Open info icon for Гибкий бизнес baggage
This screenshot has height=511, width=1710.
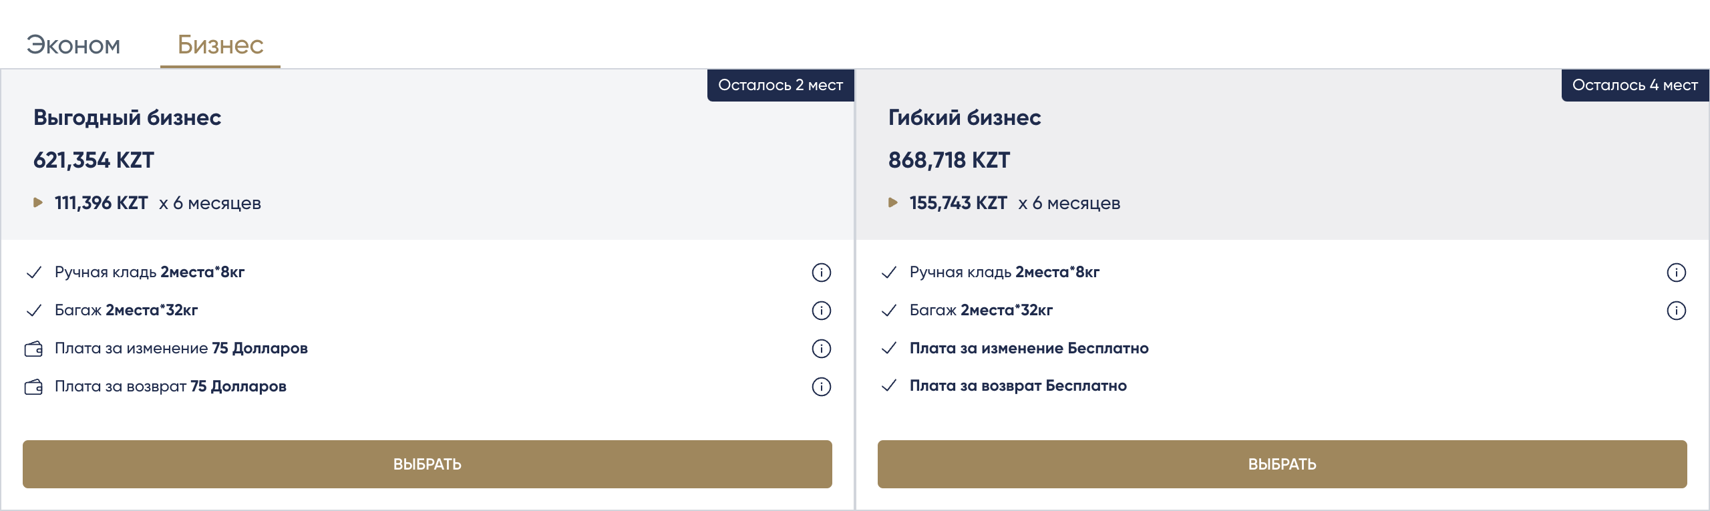pos(1676,311)
